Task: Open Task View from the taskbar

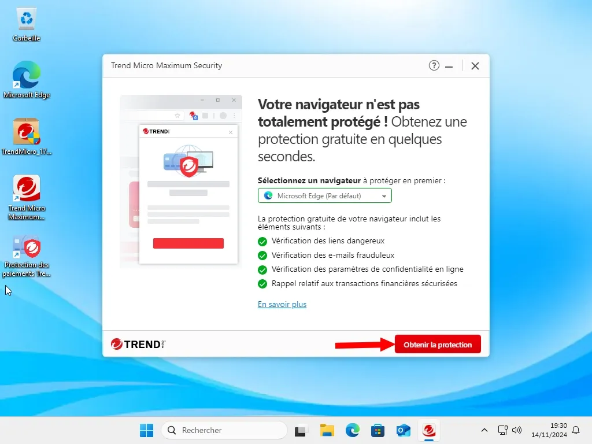Action: click(300, 430)
